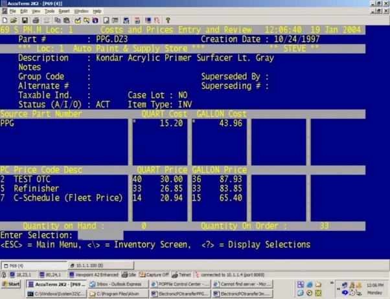Viewport: 390px width, 299px height.
Task: Click the Windows Start button
Action: click(x=11, y=284)
